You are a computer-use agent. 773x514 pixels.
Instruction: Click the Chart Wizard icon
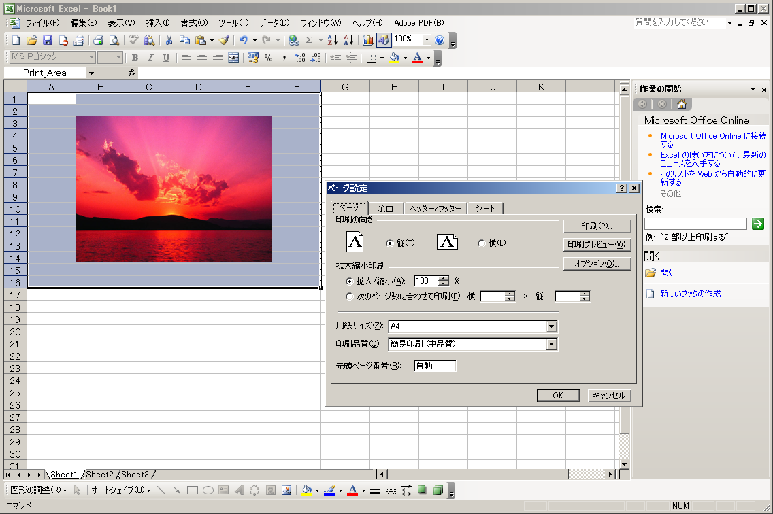368,40
